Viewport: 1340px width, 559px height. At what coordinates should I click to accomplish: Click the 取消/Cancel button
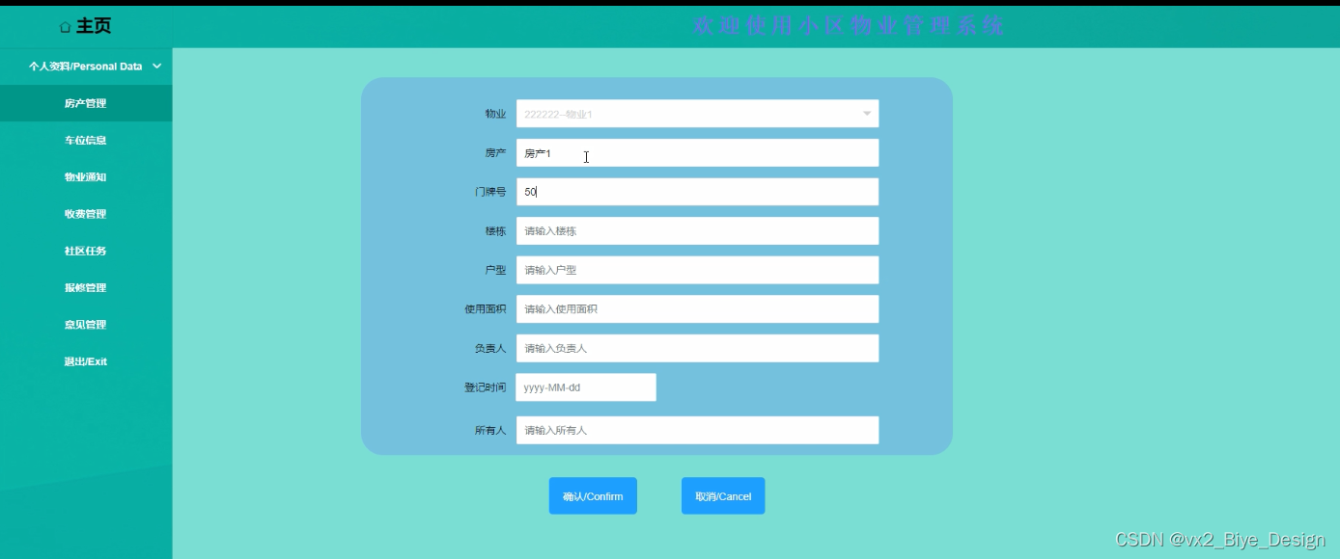[723, 496]
